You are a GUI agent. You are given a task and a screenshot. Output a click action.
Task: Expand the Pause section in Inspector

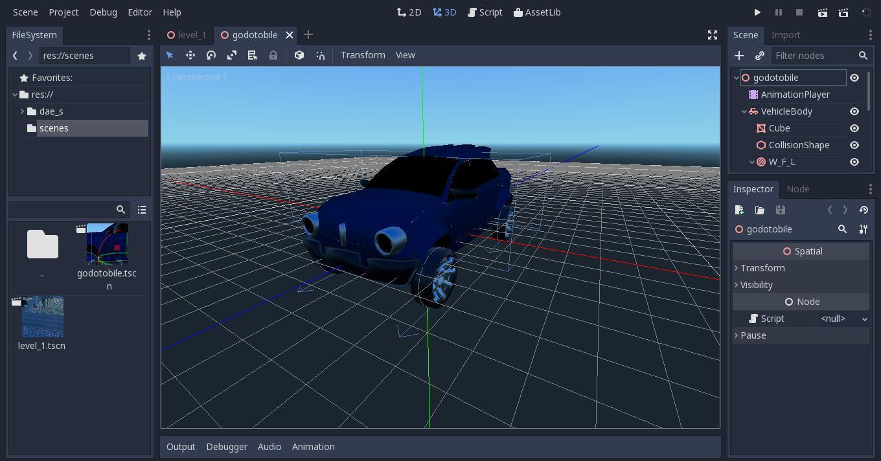click(801, 335)
